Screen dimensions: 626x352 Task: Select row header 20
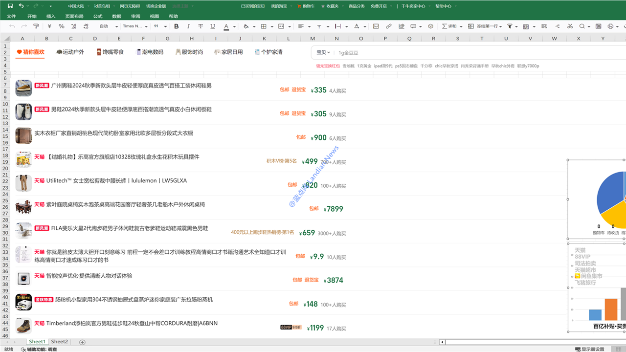coord(5,168)
